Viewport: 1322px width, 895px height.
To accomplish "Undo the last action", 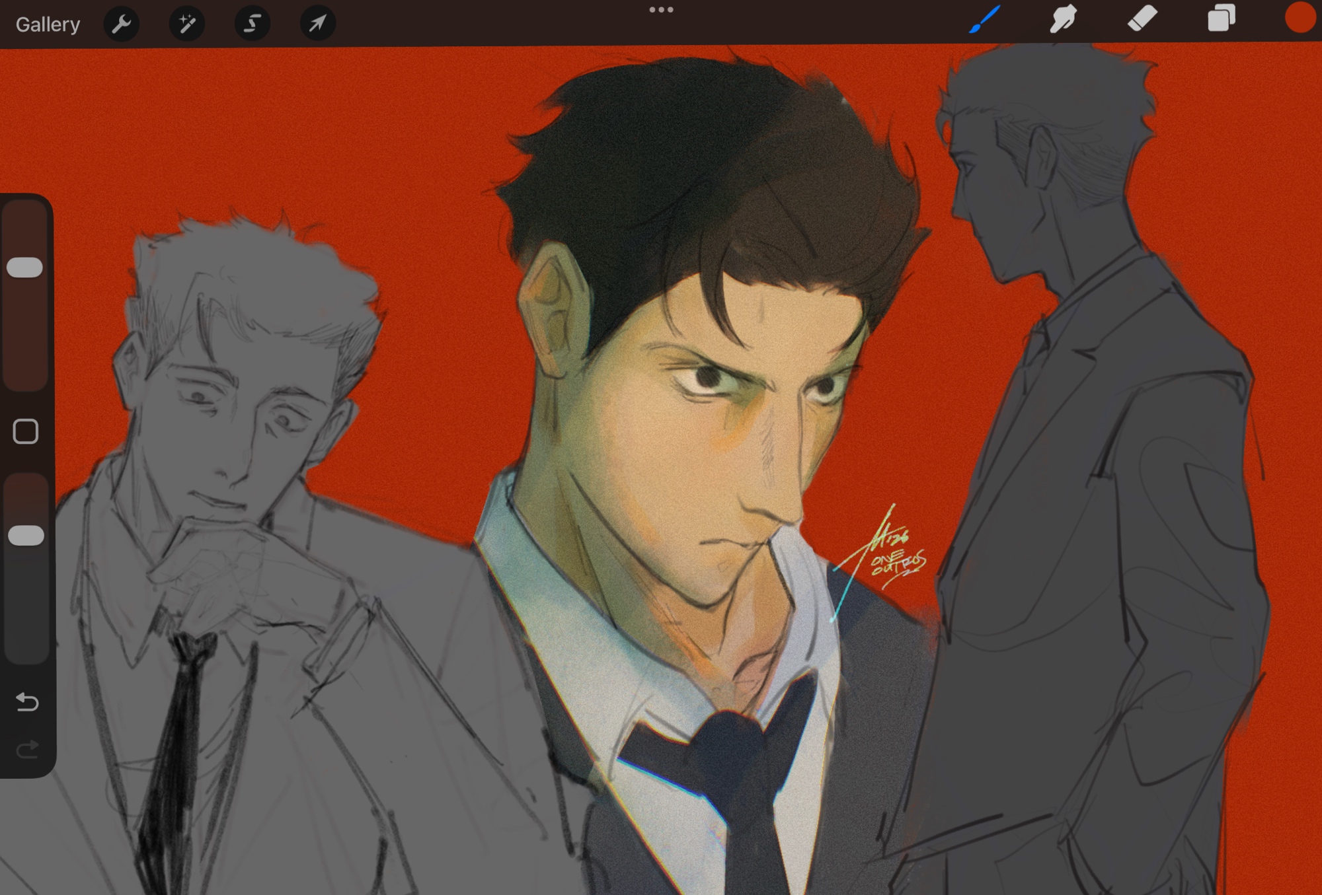I will 27,701.
